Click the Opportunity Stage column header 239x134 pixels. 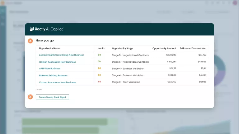coord(122,48)
